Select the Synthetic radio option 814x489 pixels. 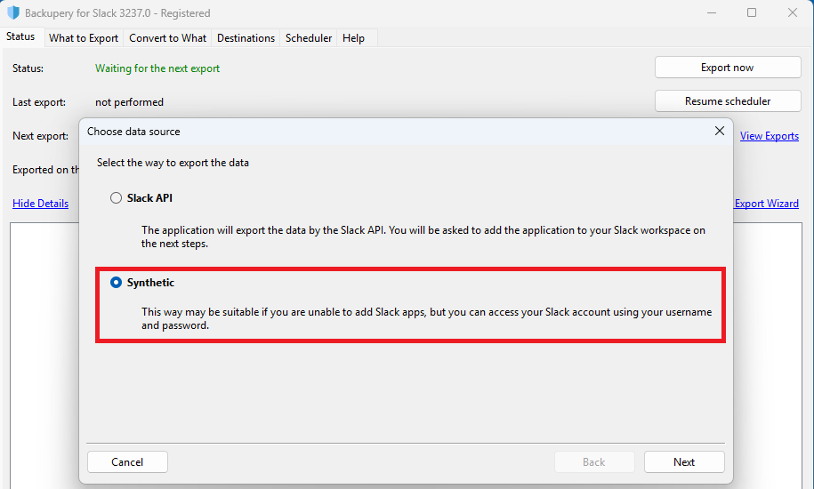point(116,282)
